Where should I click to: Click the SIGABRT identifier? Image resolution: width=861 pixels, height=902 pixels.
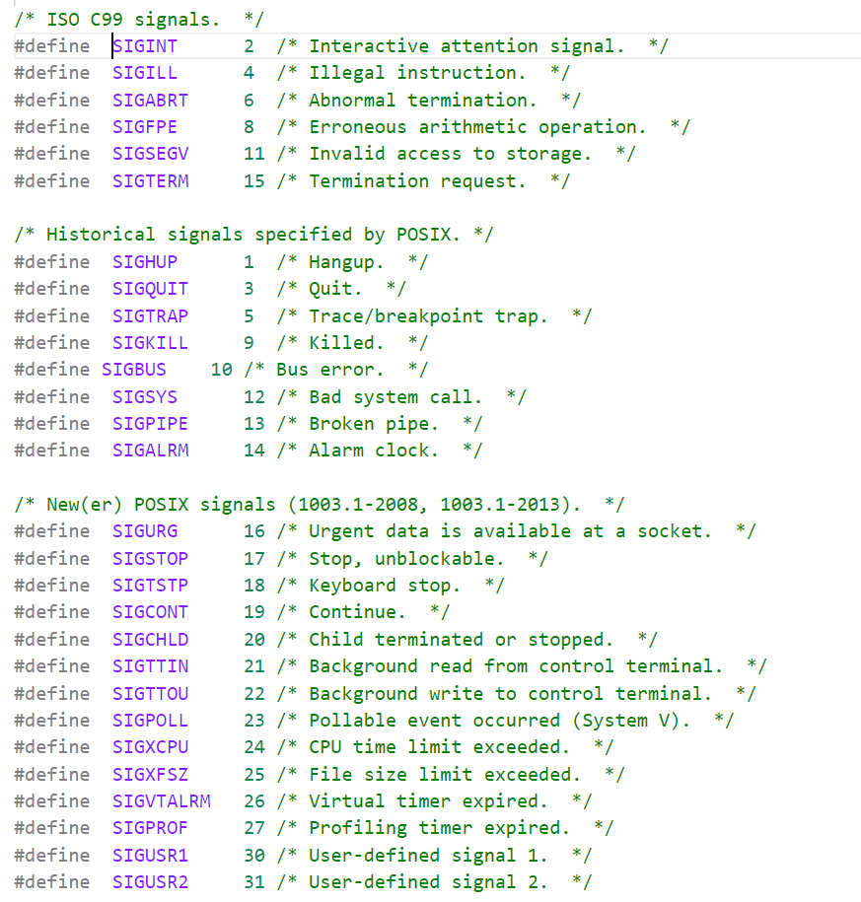150,101
